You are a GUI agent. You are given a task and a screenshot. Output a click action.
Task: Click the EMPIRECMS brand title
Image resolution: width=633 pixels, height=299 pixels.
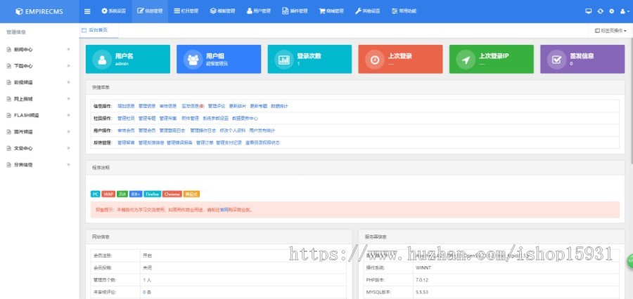(x=44, y=11)
